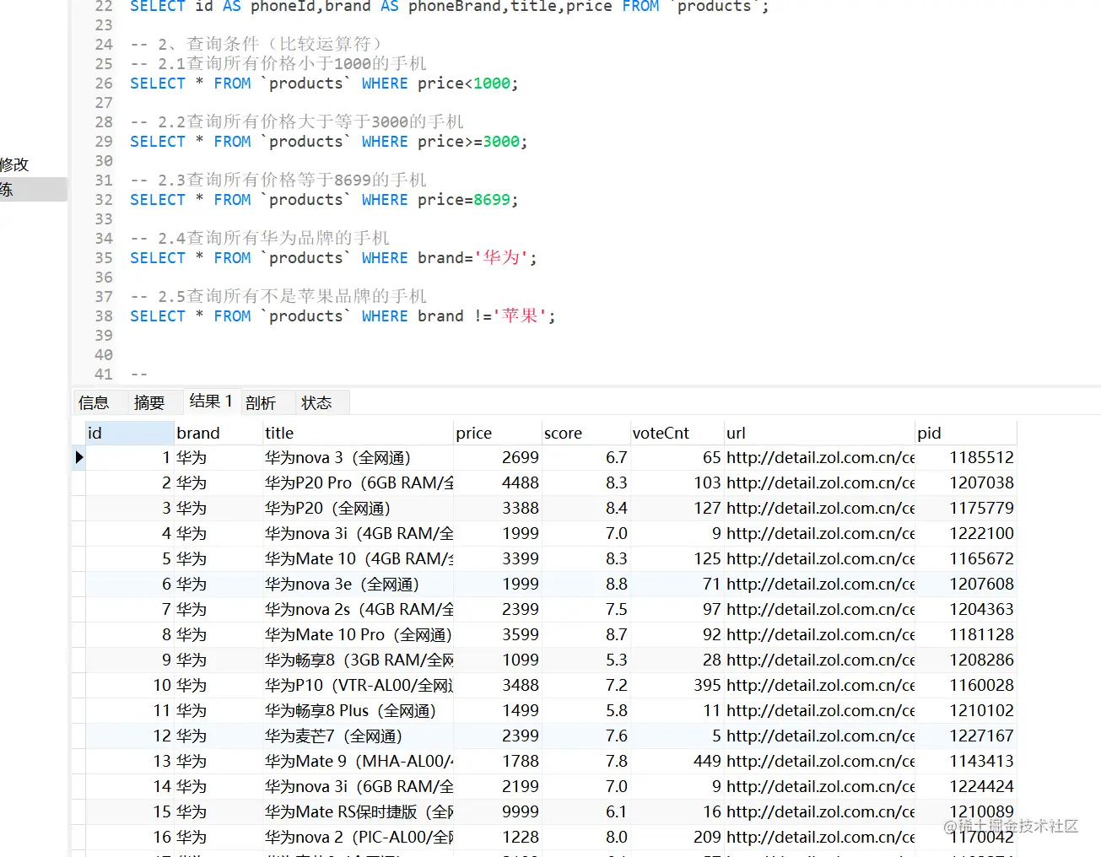Click the price column header

click(x=498, y=433)
